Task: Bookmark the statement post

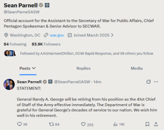Action: [147, 124]
